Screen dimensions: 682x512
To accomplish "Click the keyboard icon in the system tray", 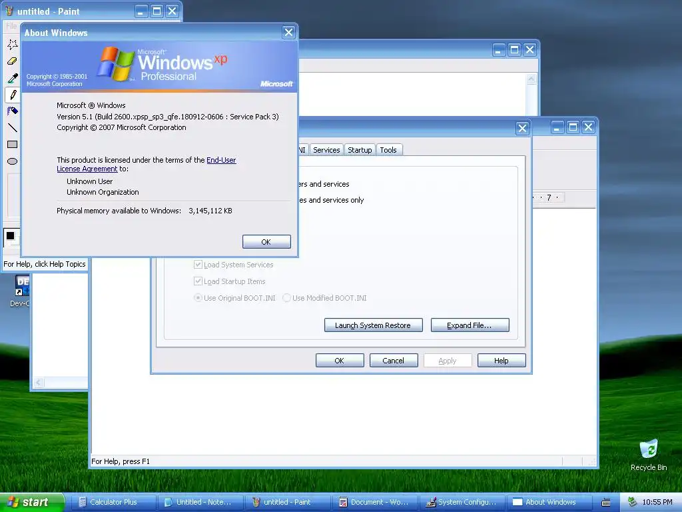I will click(606, 503).
